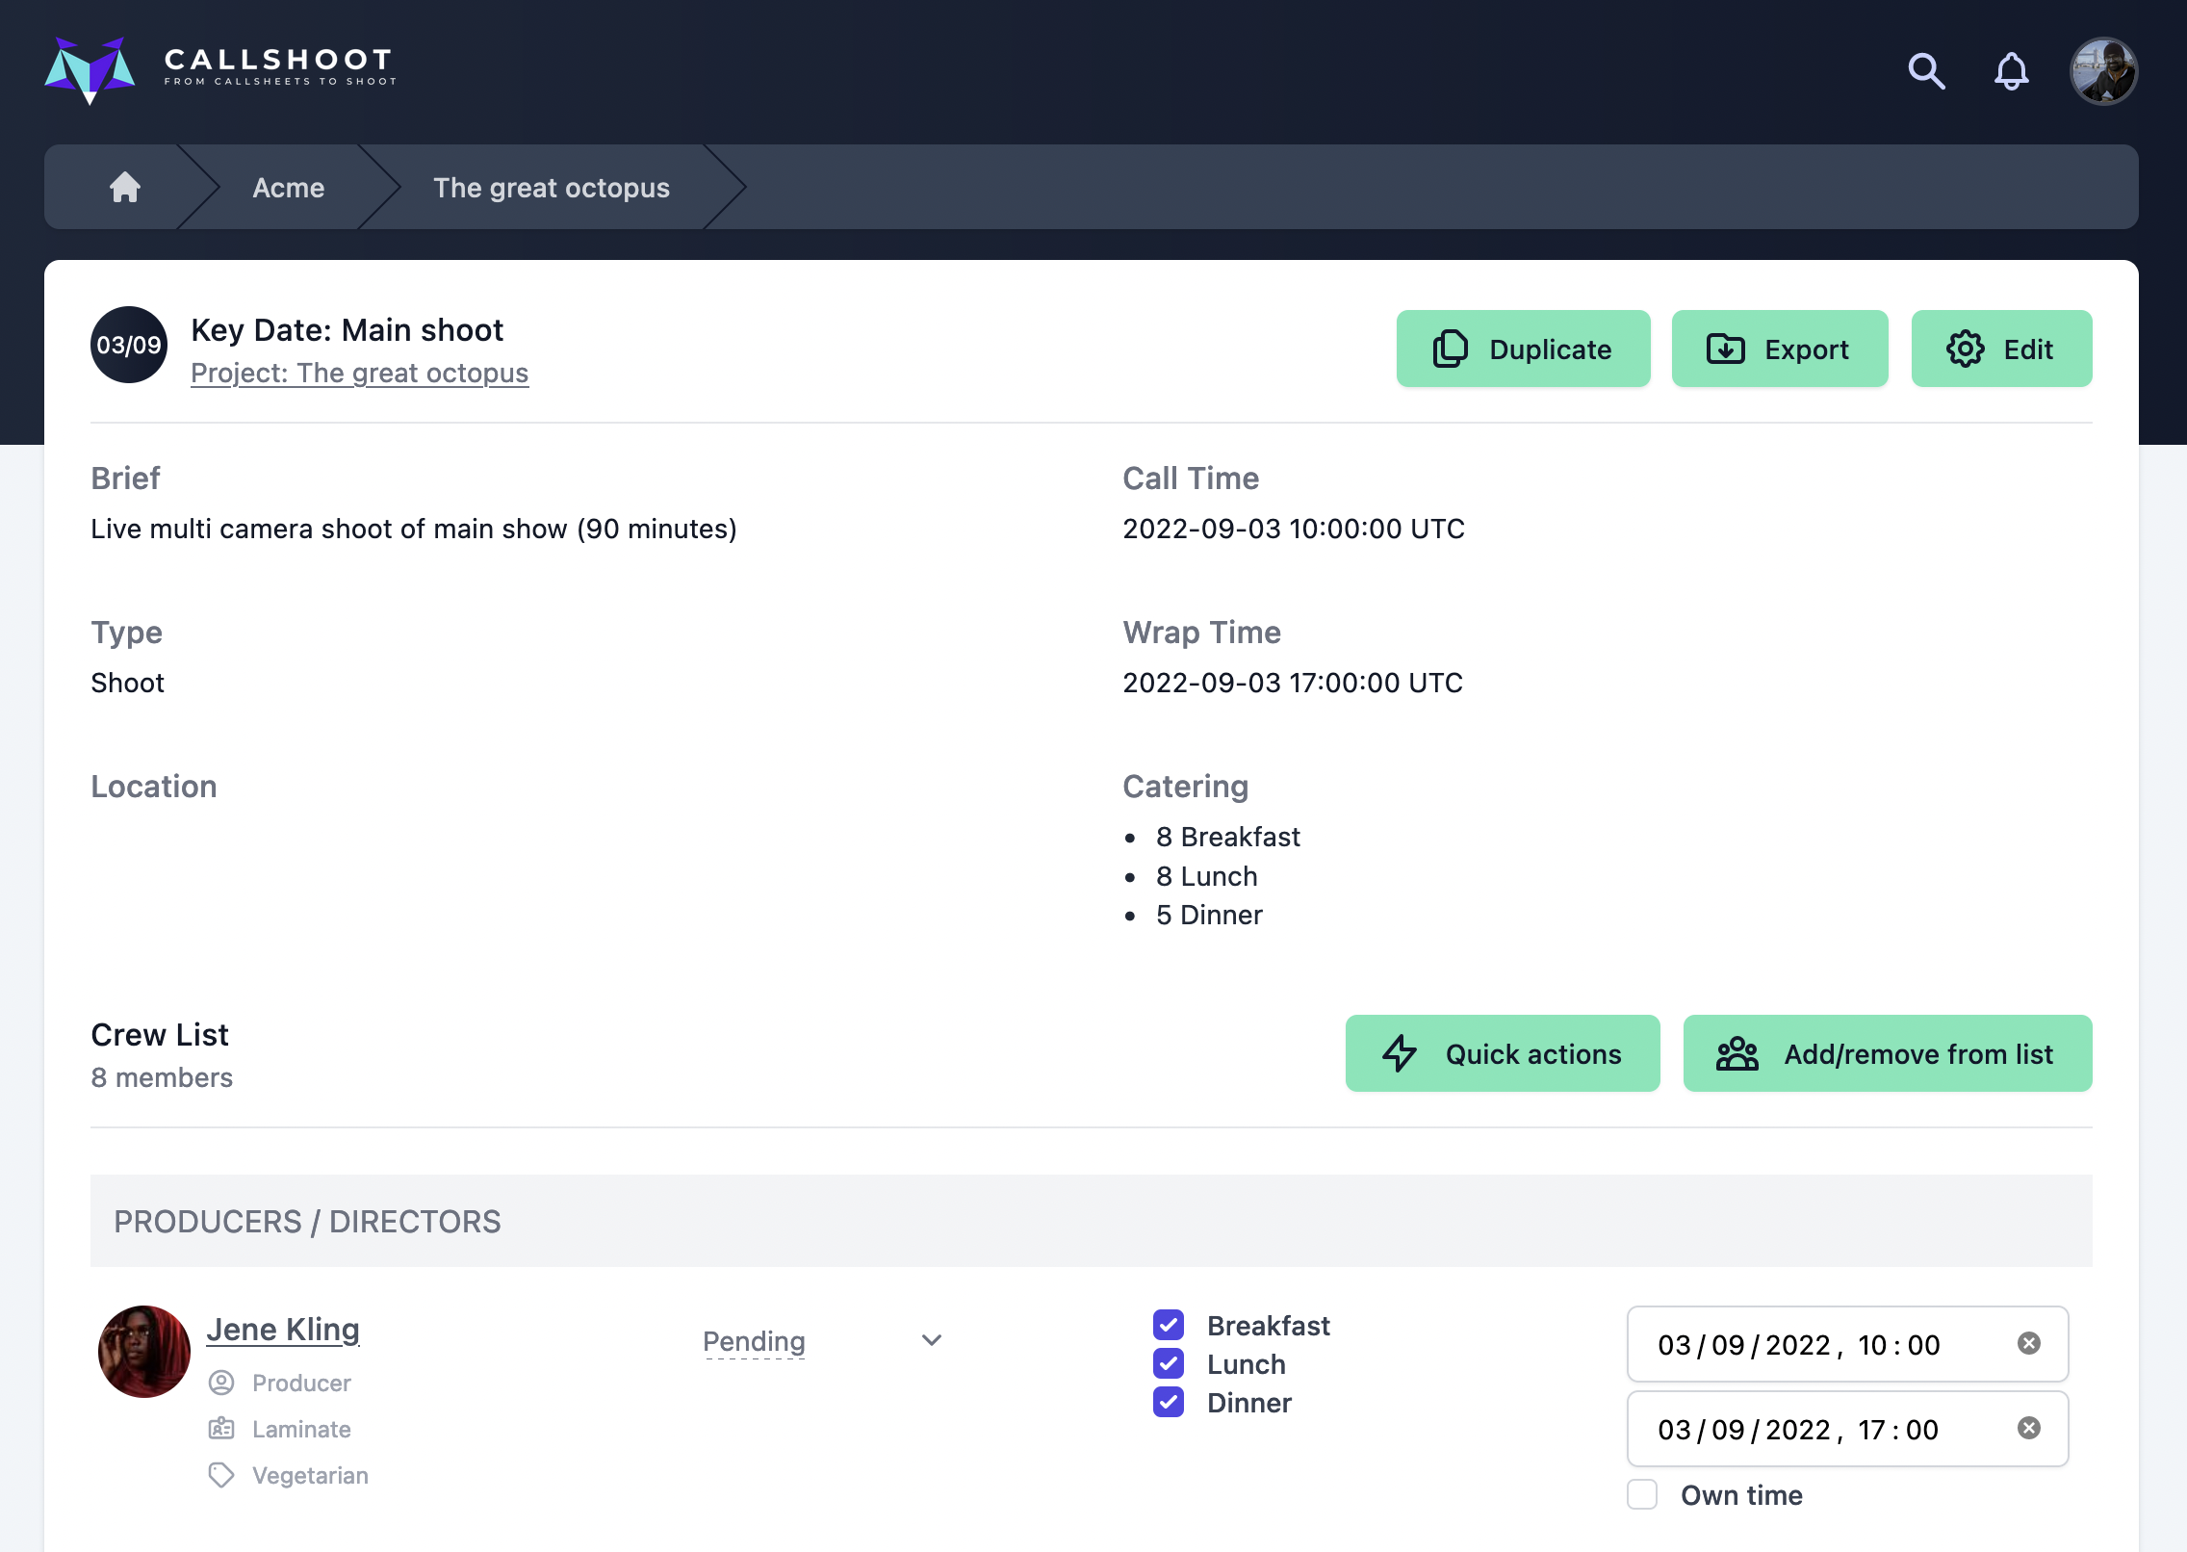
Task: Click the Edit gear icon
Action: (1965, 349)
